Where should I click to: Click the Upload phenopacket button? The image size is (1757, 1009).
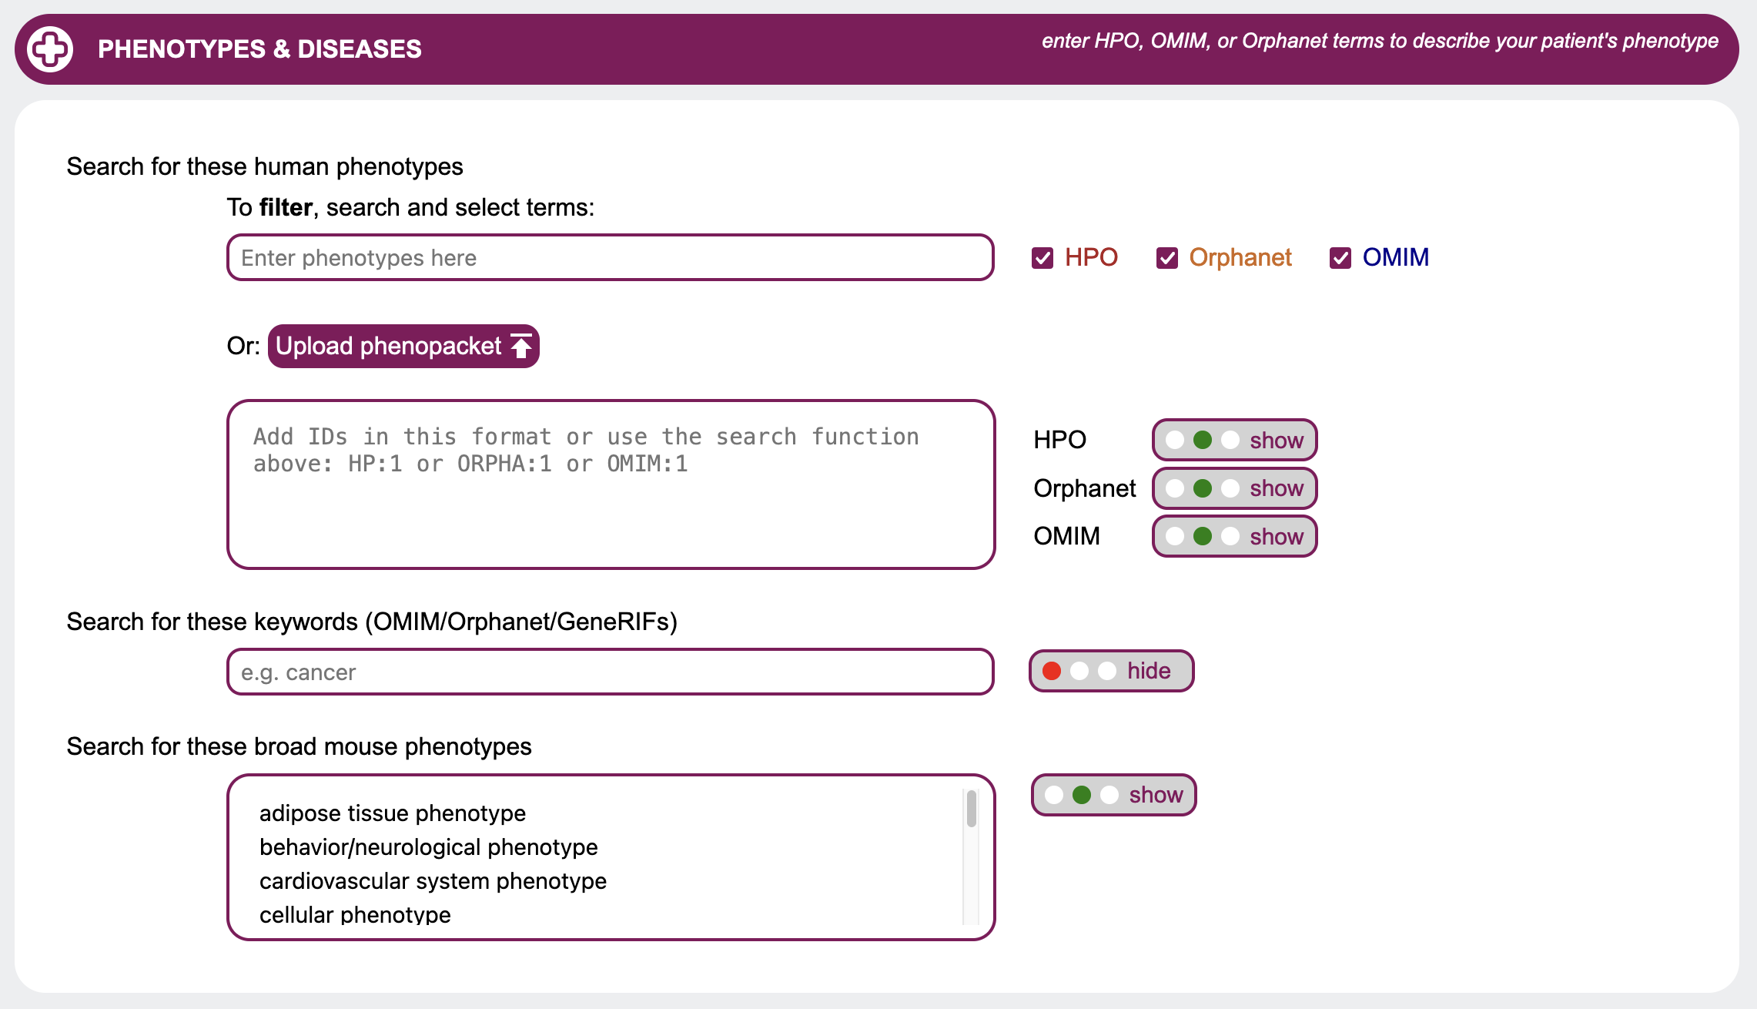point(403,346)
